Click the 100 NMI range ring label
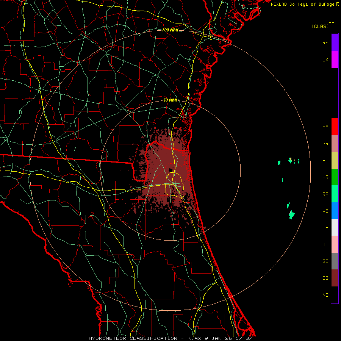 tap(170, 30)
